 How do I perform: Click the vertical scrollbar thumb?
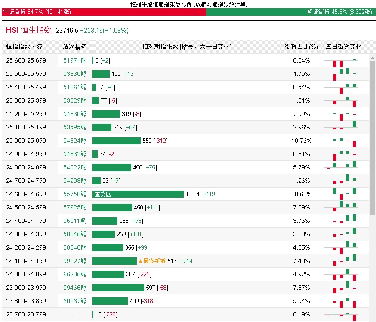372,138
